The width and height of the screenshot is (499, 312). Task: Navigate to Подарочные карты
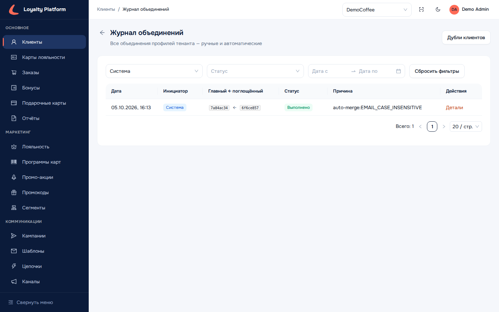coord(44,103)
